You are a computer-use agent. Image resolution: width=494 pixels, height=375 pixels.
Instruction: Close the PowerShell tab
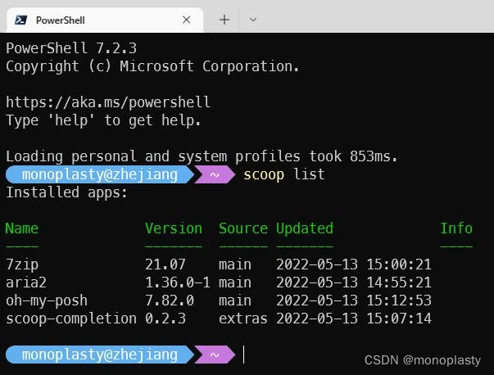point(188,20)
